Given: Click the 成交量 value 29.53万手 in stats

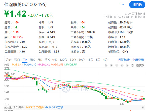Looking at the screenshot, I should [126, 22].
